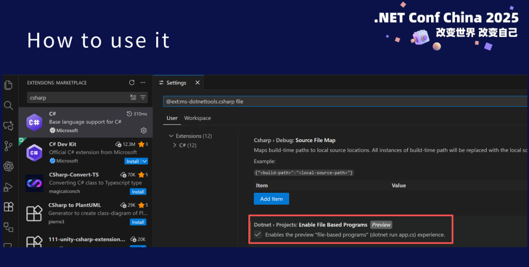This screenshot has width=529, height=267.
Task: Open the Run and Debug view icon
Action: click(8, 187)
